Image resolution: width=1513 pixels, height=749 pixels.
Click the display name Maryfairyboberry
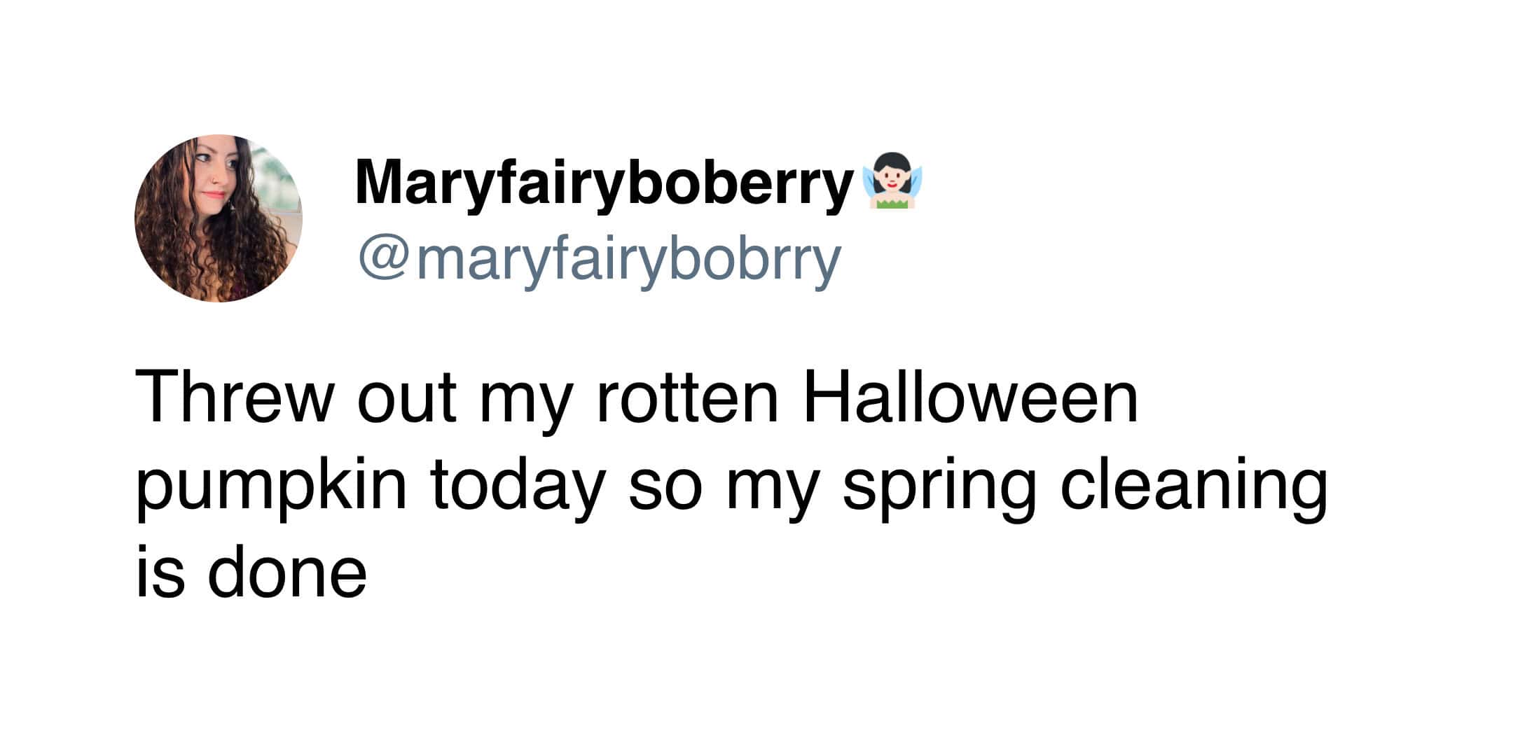coord(602,182)
